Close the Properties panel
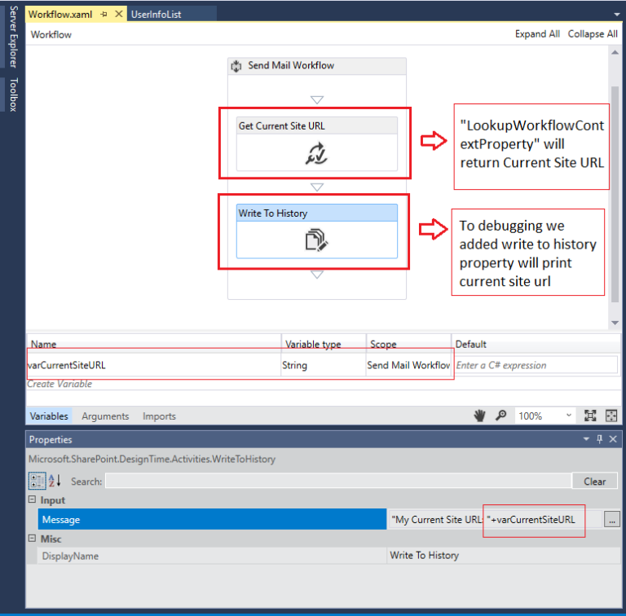The image size is (626, 616). [x=613, y=439]
